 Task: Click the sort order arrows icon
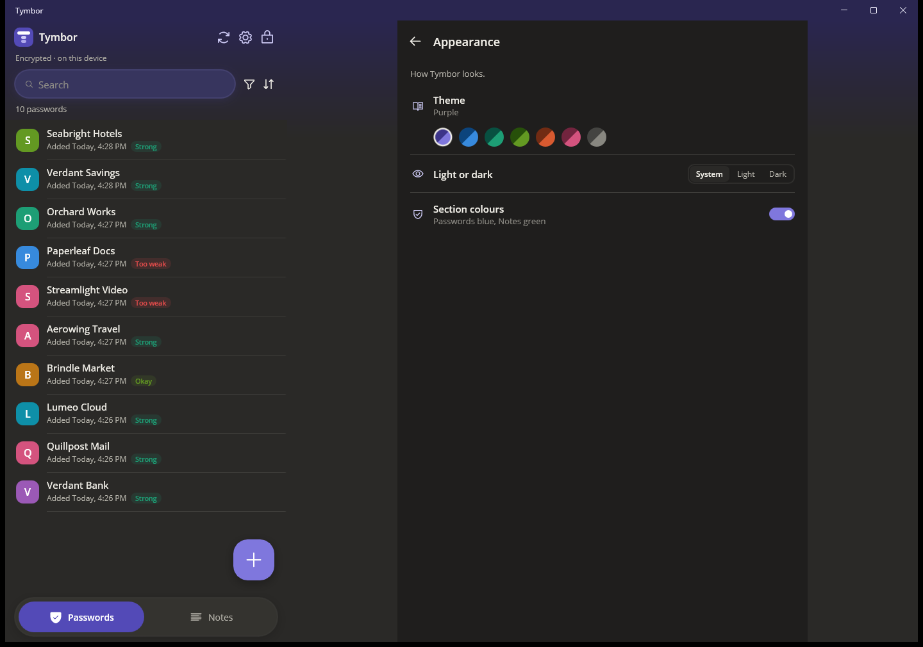[x=269, y=85]
